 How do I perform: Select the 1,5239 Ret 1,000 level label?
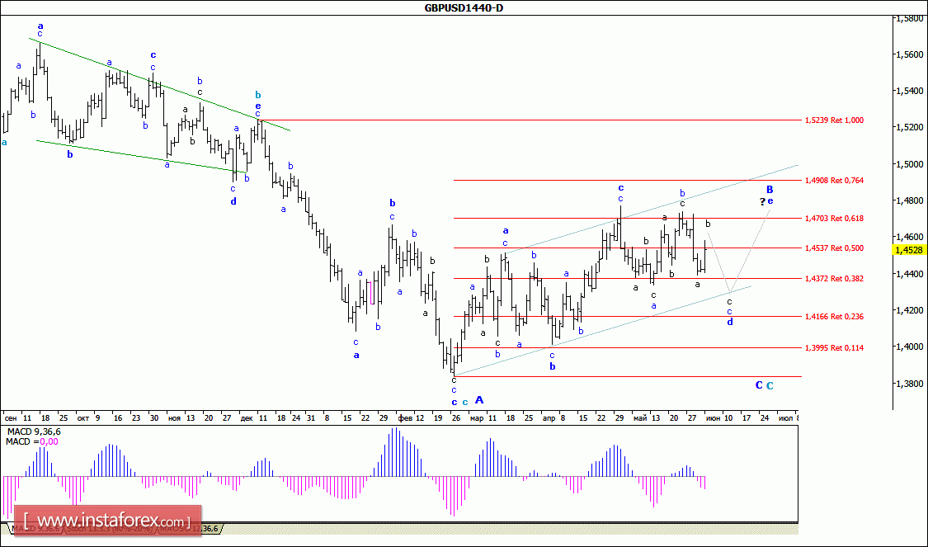[x=834, y=120]
